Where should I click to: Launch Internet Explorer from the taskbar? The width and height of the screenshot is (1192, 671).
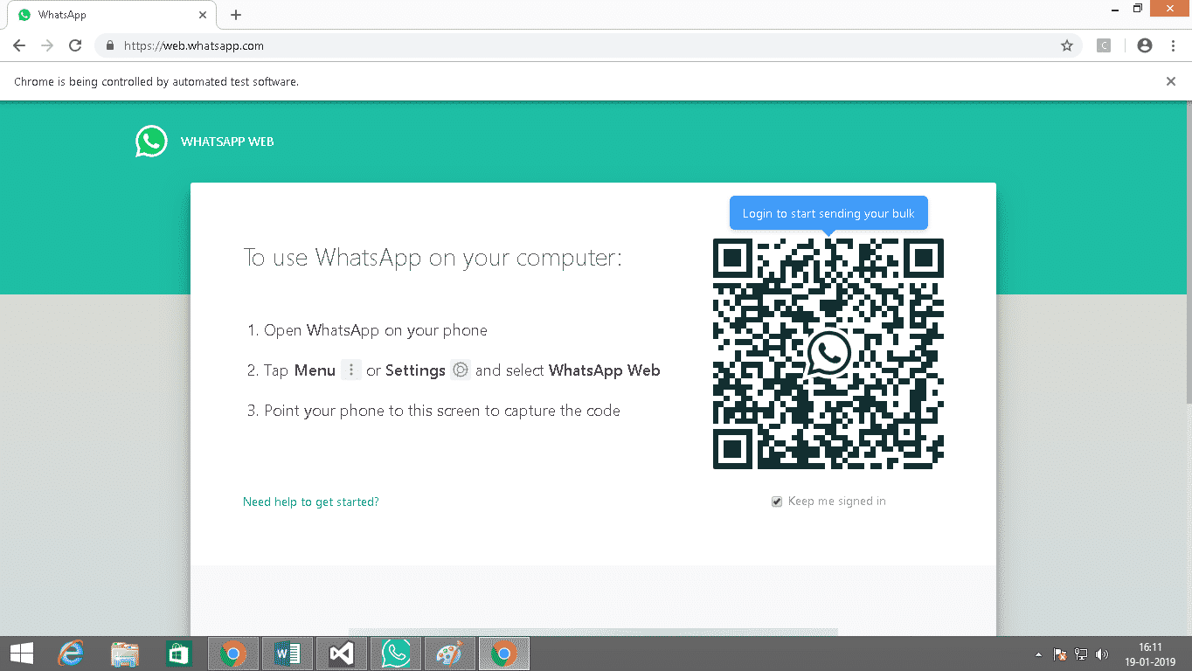72,654
